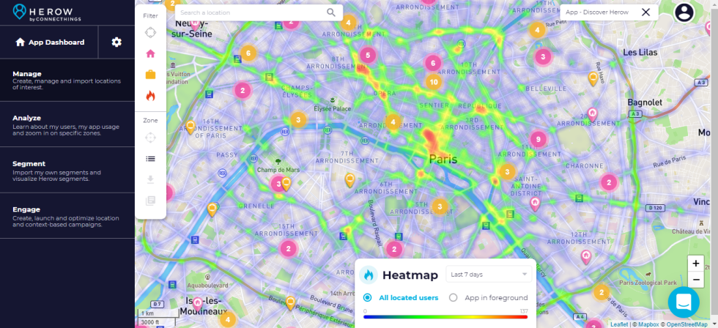Open the user account avatar icon
This screenshot has height=328, width=718.
pos(684,12)
